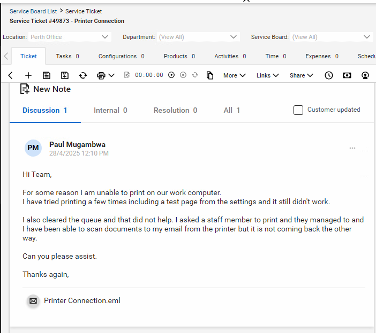The width and height of the screenshot is (376, 333).
Task: Show All notes tab
Action: 231,110
